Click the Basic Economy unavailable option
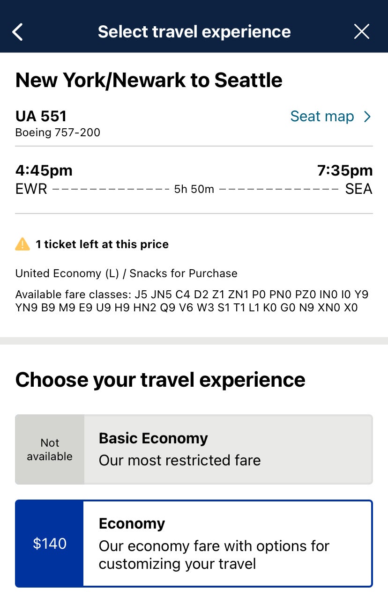 coord(194,449)
